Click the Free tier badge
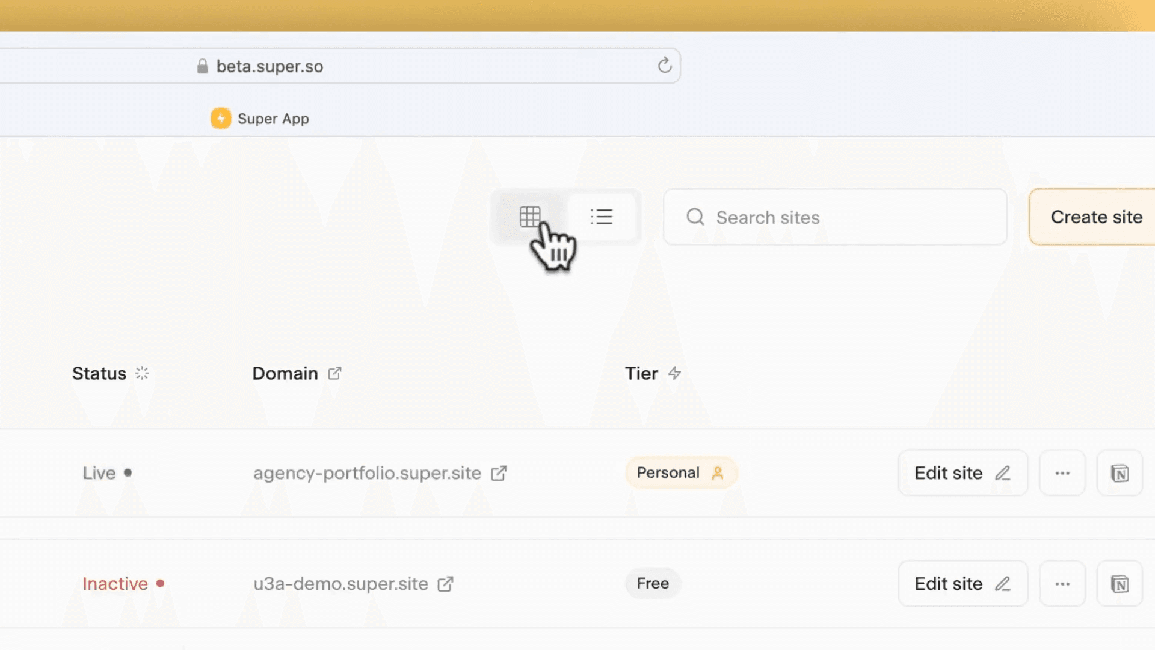Image resolution: width=1155 pixels, height=650 pixels. [x=653, y=583]
